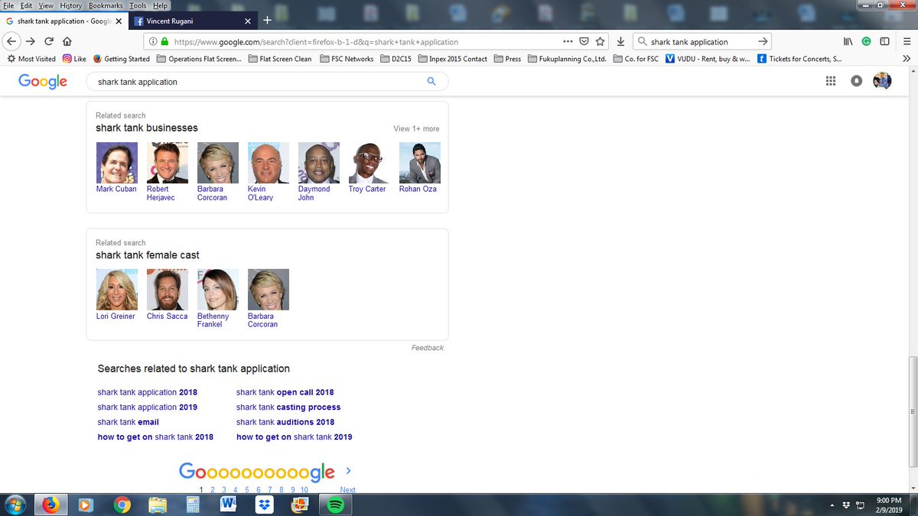Open the Firefox hamburger menu
The width and height of the screenshot is (918, 516).
(x=905, y=41)
